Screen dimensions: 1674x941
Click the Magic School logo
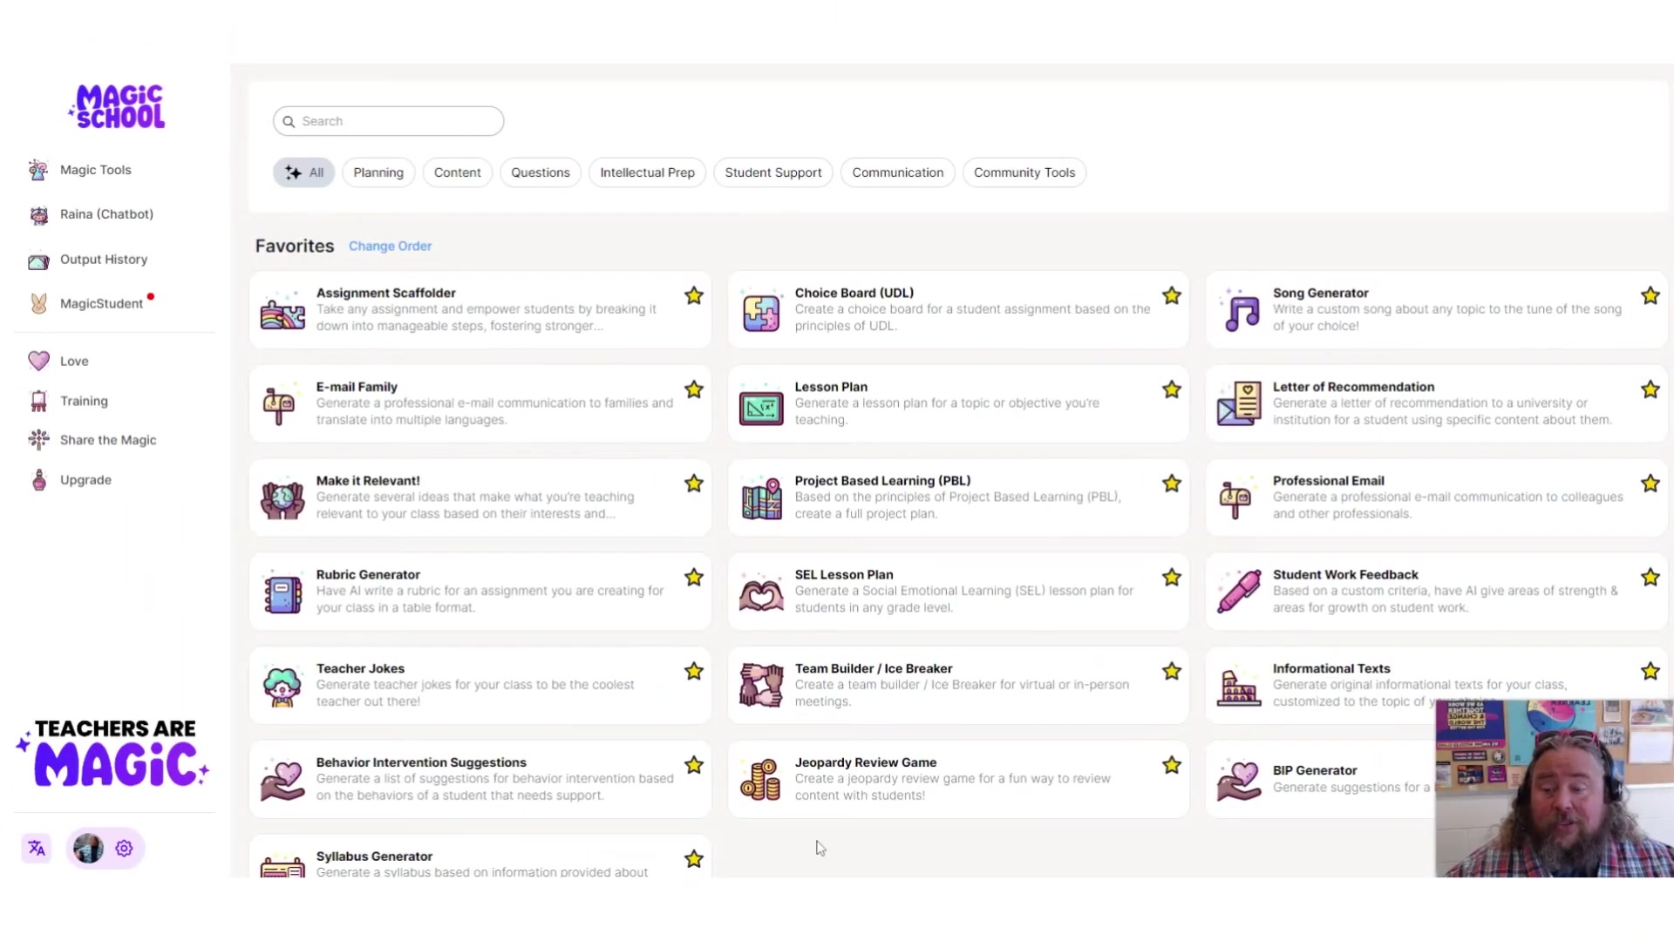tap(118, 106)
